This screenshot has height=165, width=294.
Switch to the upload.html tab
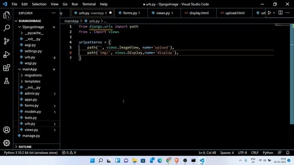[x=235, y=13]
